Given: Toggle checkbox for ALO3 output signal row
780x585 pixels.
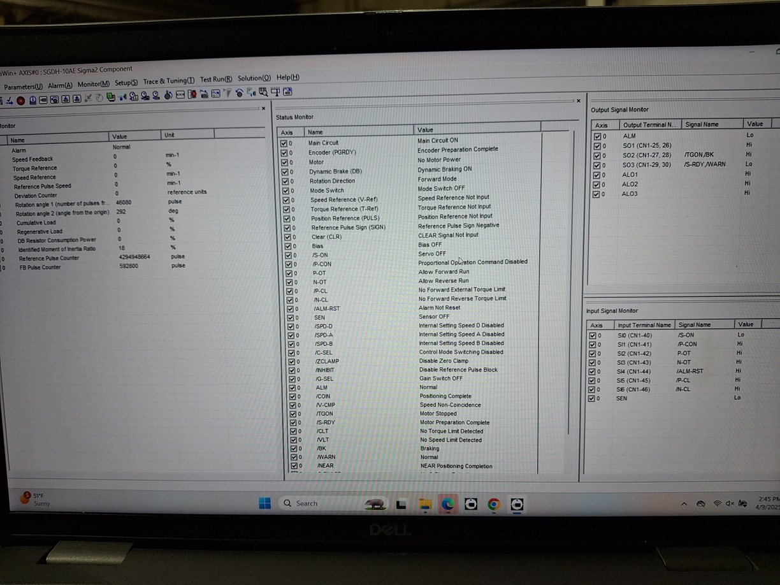Looking at the screenshot, I should pyautogui.click(x=597, y=194).
